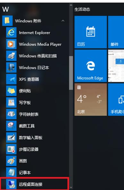Open Windows 日记本 journal icon

11,68
